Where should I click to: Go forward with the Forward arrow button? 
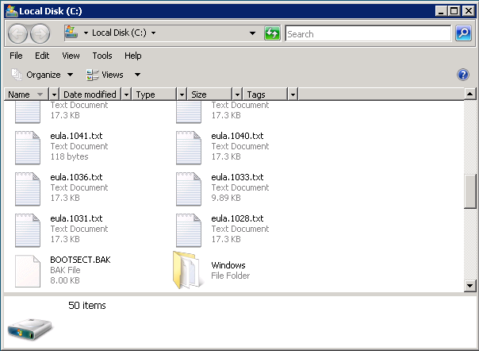tap(40, 33)
